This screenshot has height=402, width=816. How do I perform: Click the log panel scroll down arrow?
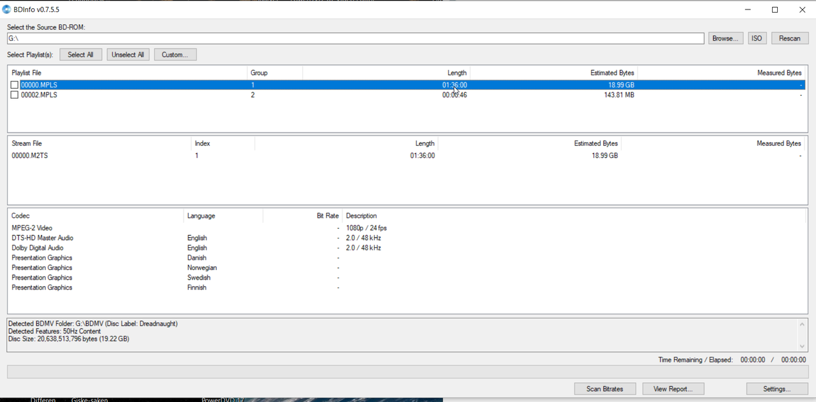click(x=802, y=346)
